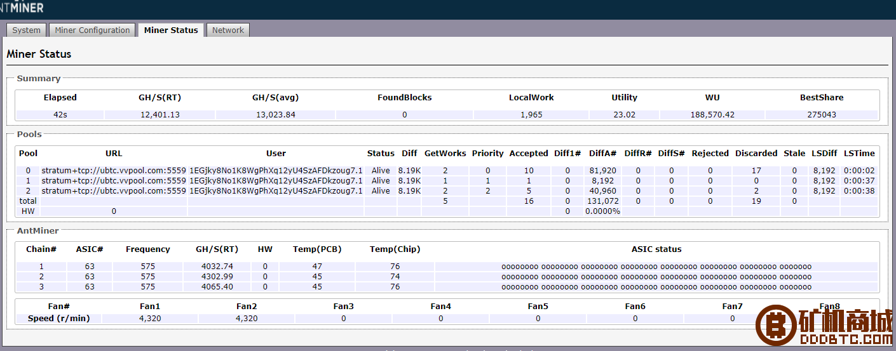This screenshot has width=896, height=351.
Task: Click the Speed (r/min) row label
Action: (x=58, y=319)
